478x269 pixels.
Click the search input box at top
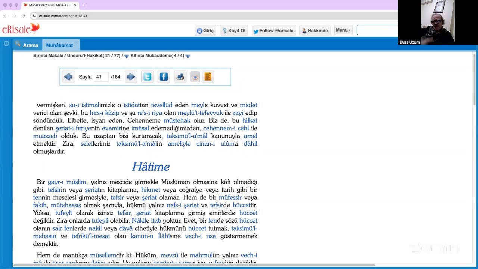377,30
